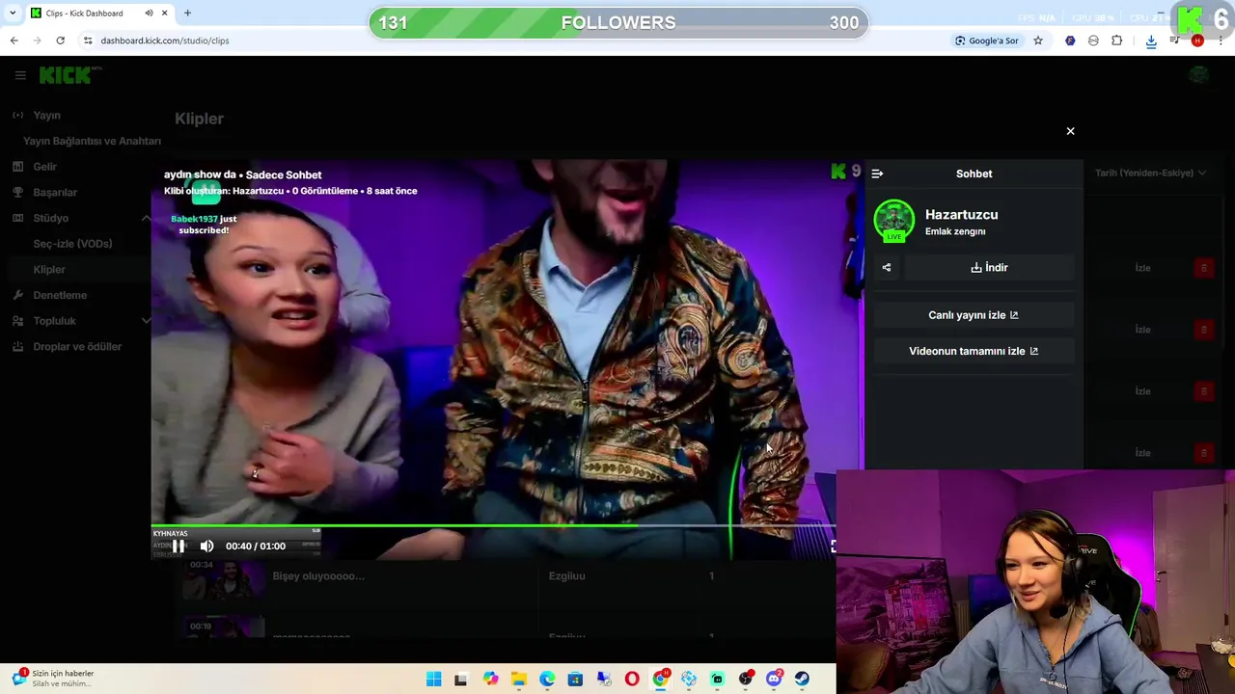Open Steam from the taskbar
The image size is (1235, 694).
click(x=802, y=680)
